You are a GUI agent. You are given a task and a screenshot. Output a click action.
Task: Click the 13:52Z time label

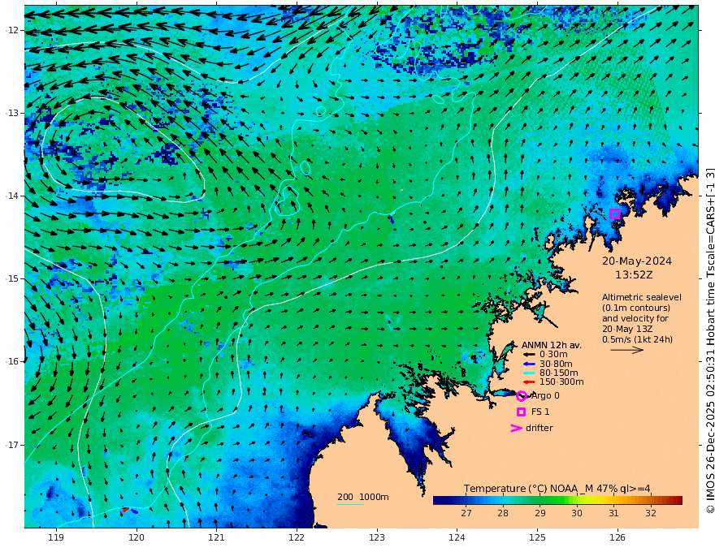pos(634,275)
